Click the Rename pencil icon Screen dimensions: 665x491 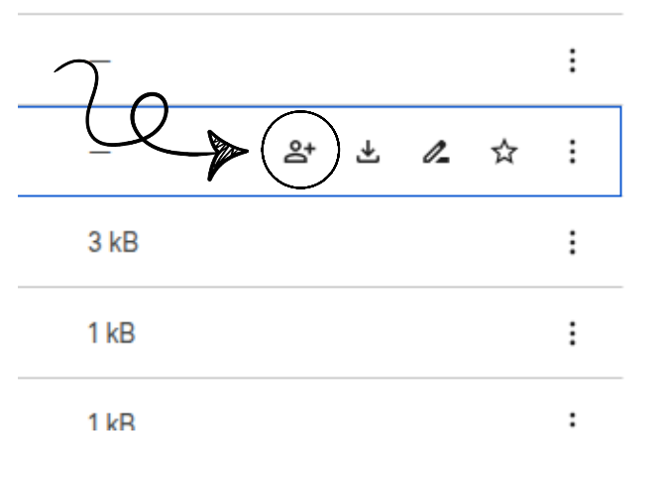pos(435,152)
